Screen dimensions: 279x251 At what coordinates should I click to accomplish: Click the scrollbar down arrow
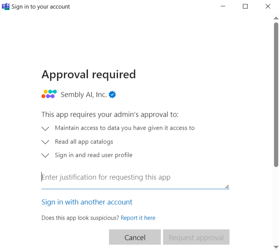(276, 247)
